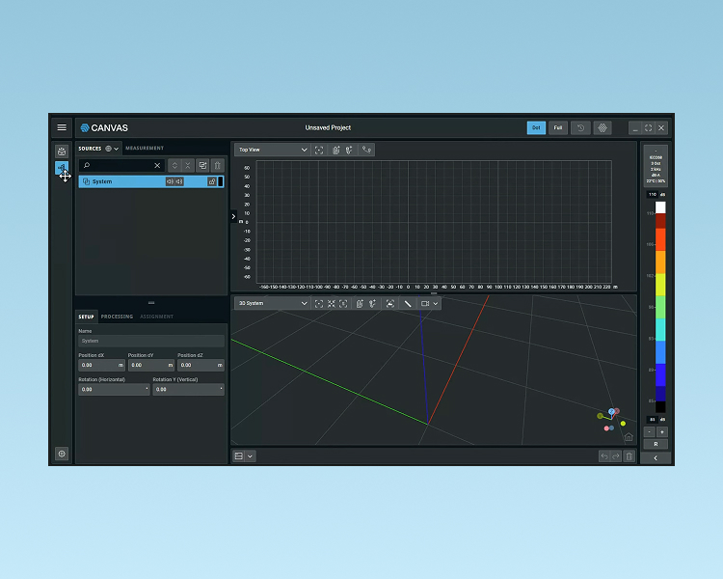Viewport: 723px width, 579px height.
Task: Click System color swatch in source row
Action: click(x=221, y=181)
